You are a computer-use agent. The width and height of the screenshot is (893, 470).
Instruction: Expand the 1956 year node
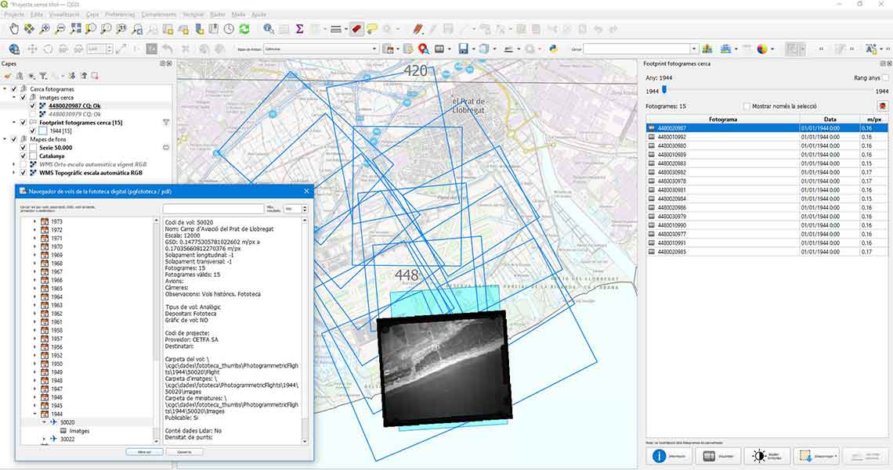(x=34, y=346)
